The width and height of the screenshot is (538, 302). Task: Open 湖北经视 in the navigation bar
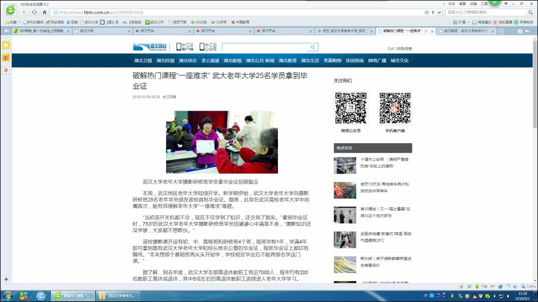165,61
